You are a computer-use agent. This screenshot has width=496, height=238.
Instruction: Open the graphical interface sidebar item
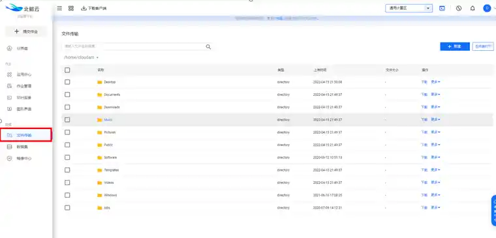click(x=20, y=109)
